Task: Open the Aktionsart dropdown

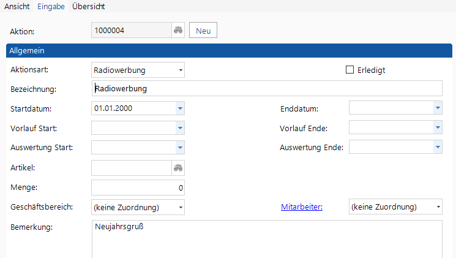Action: [181, 70]
